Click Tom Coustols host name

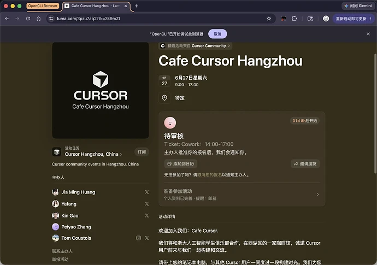[76, 238]
